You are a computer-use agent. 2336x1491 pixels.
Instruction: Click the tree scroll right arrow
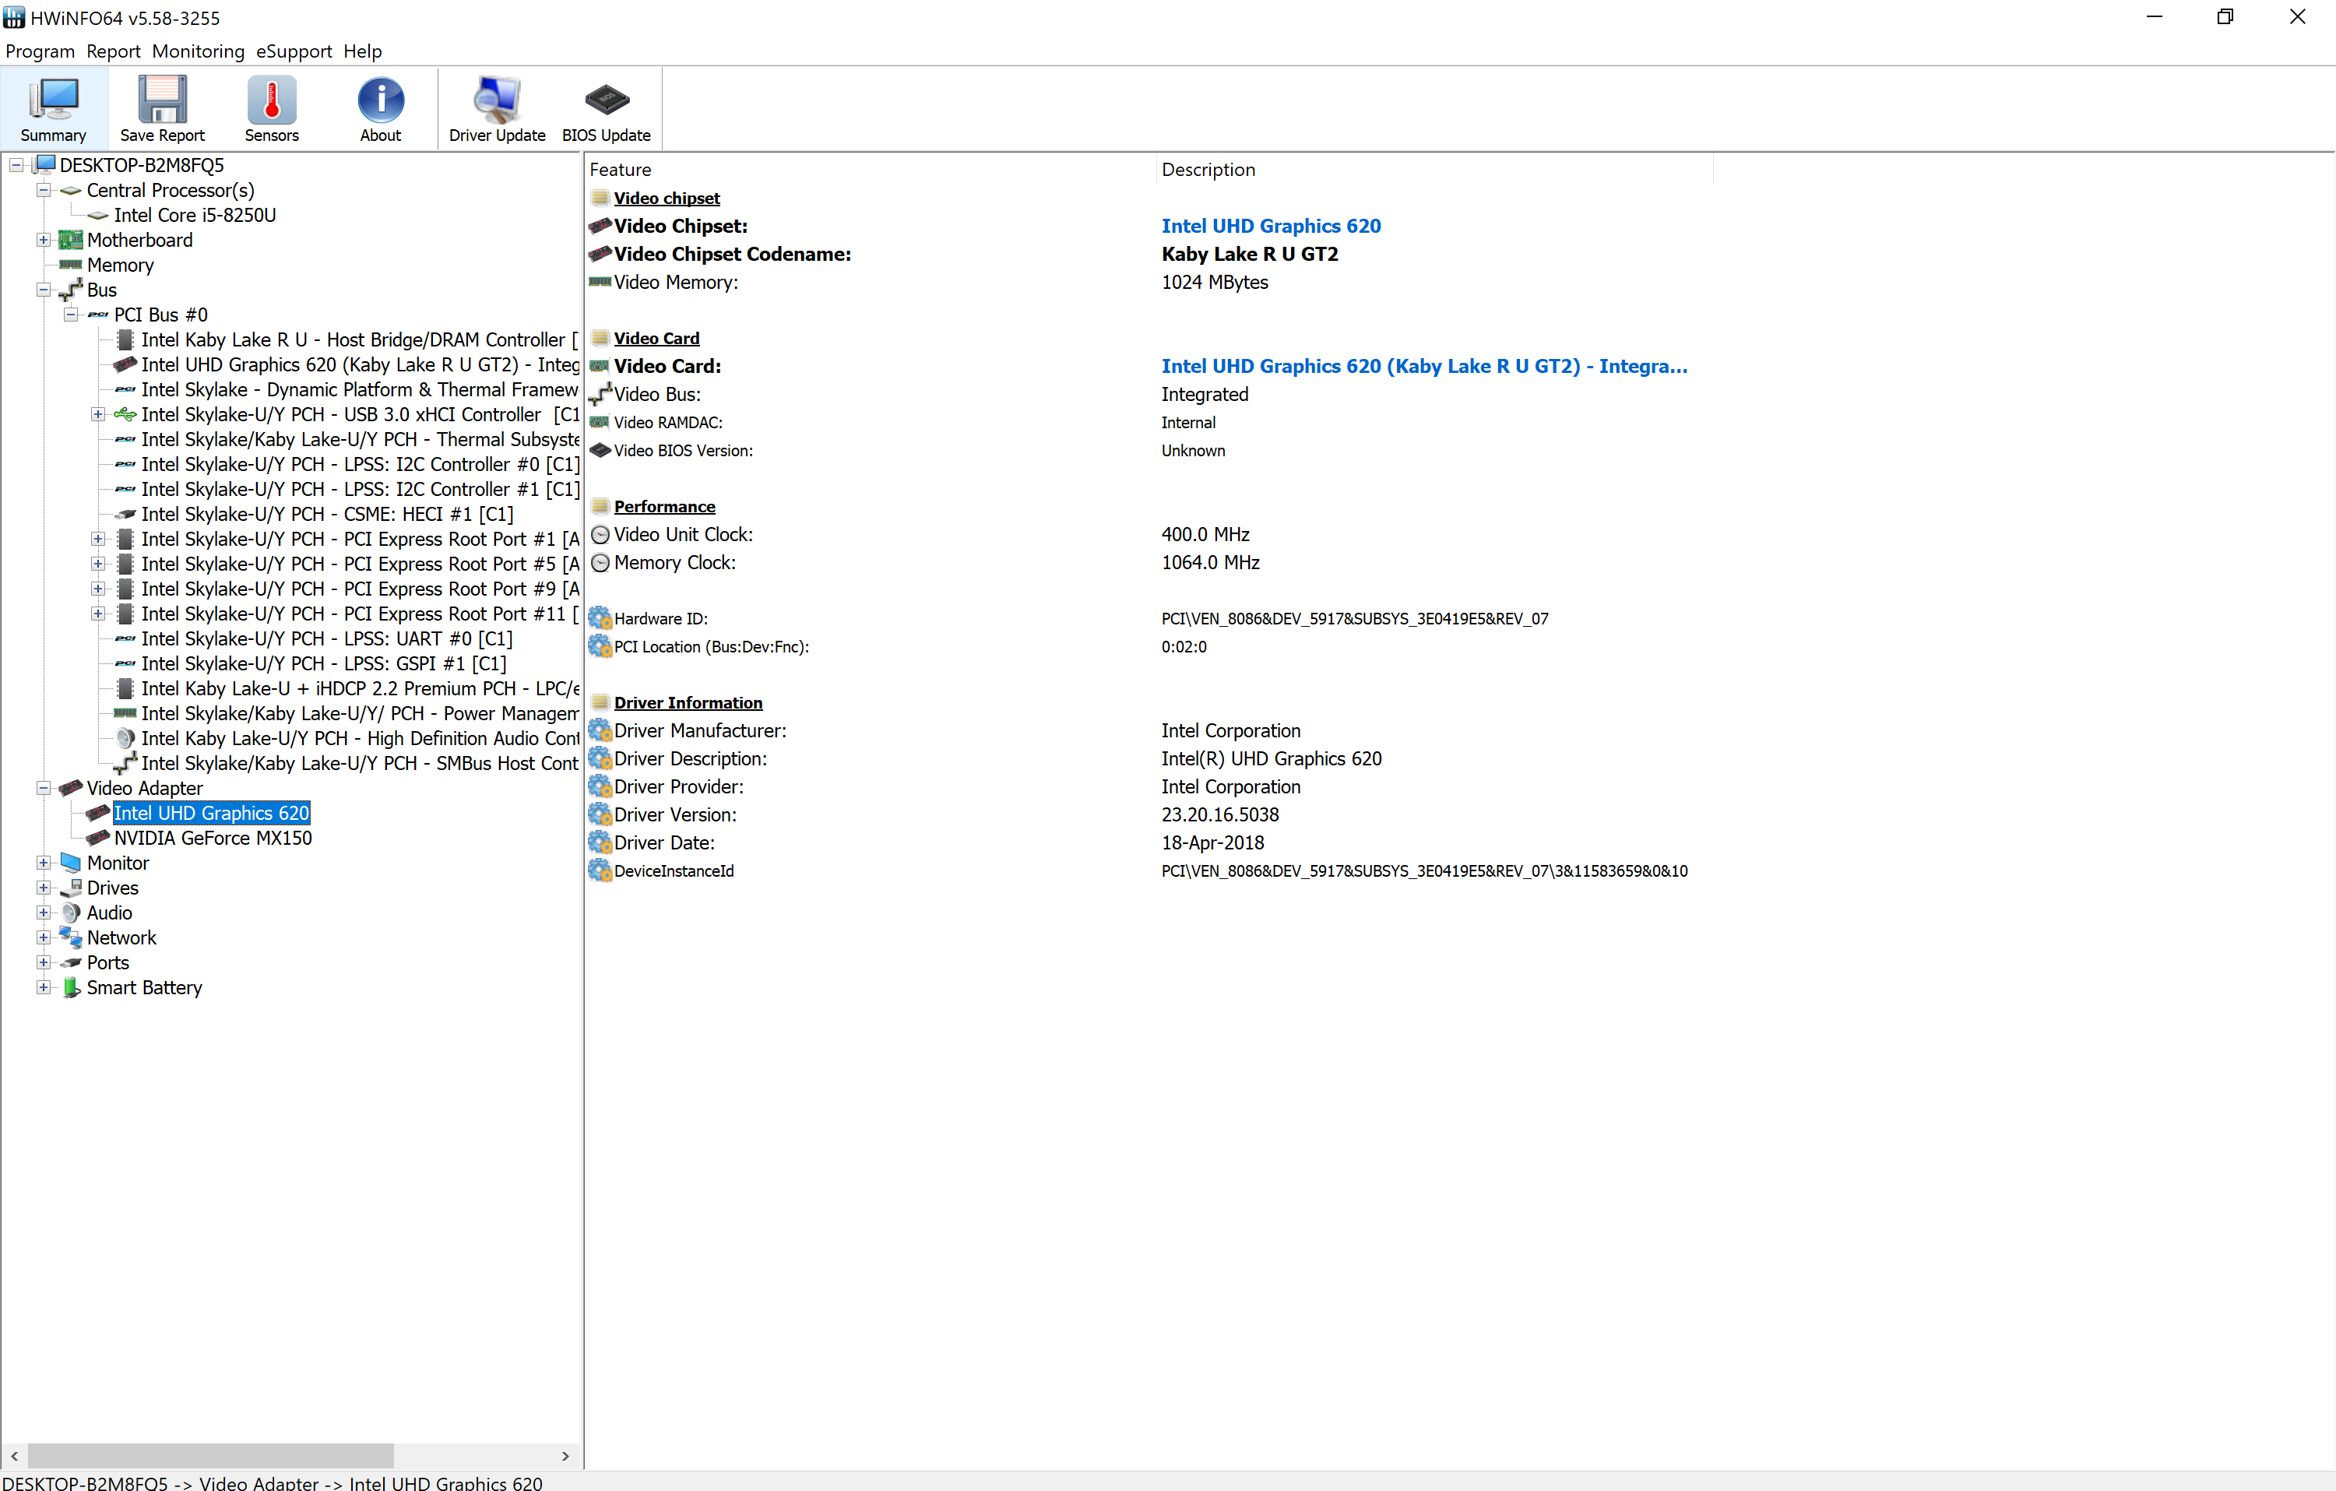coord(565,1455)
